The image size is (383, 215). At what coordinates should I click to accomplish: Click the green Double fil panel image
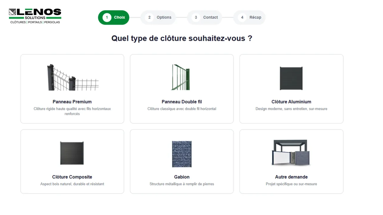coord(181,77)
